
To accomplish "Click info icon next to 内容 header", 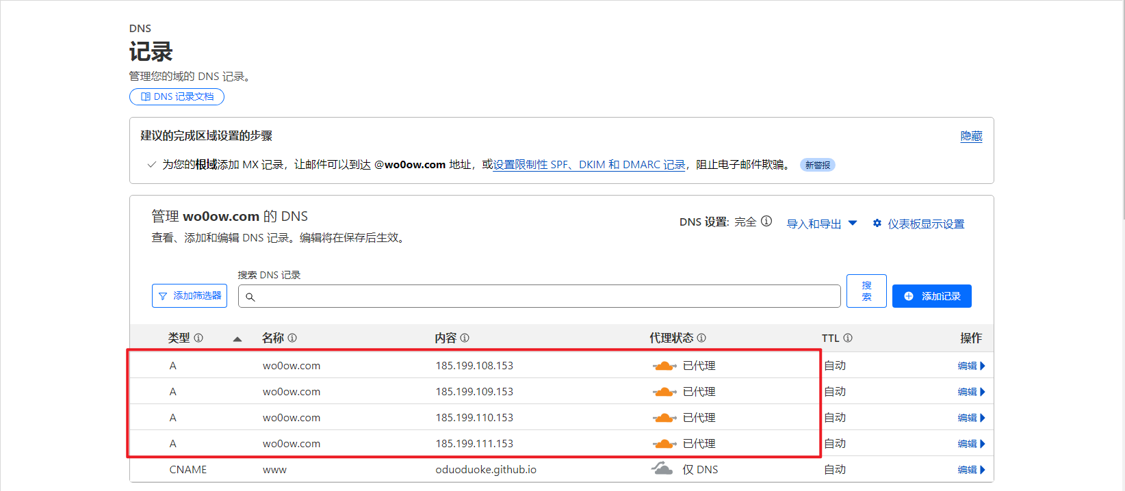I will (x=465, y=338).
